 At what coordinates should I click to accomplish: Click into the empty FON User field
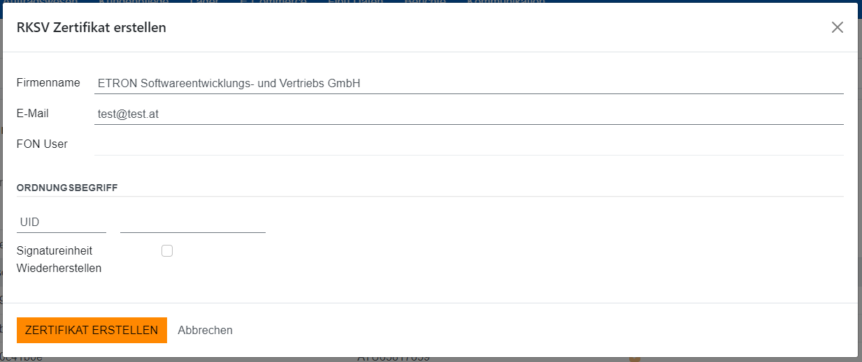tap(468, 144)
